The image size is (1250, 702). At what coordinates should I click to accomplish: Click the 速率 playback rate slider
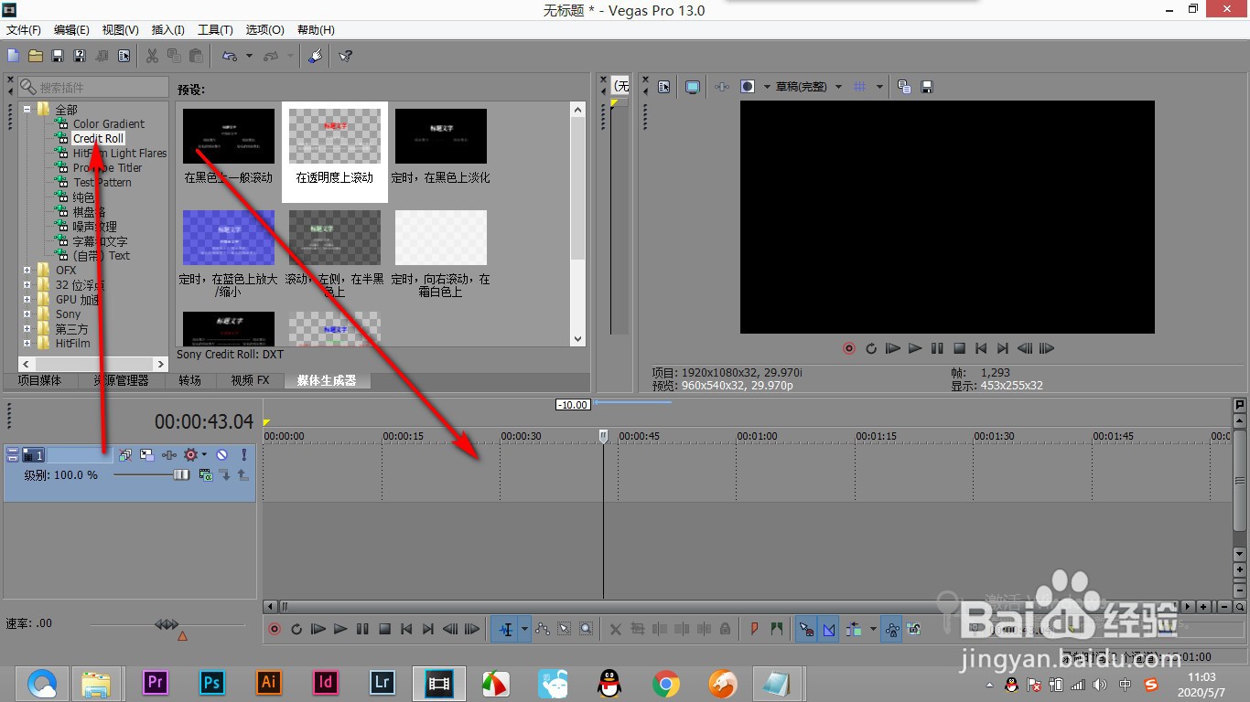[167, 624]
